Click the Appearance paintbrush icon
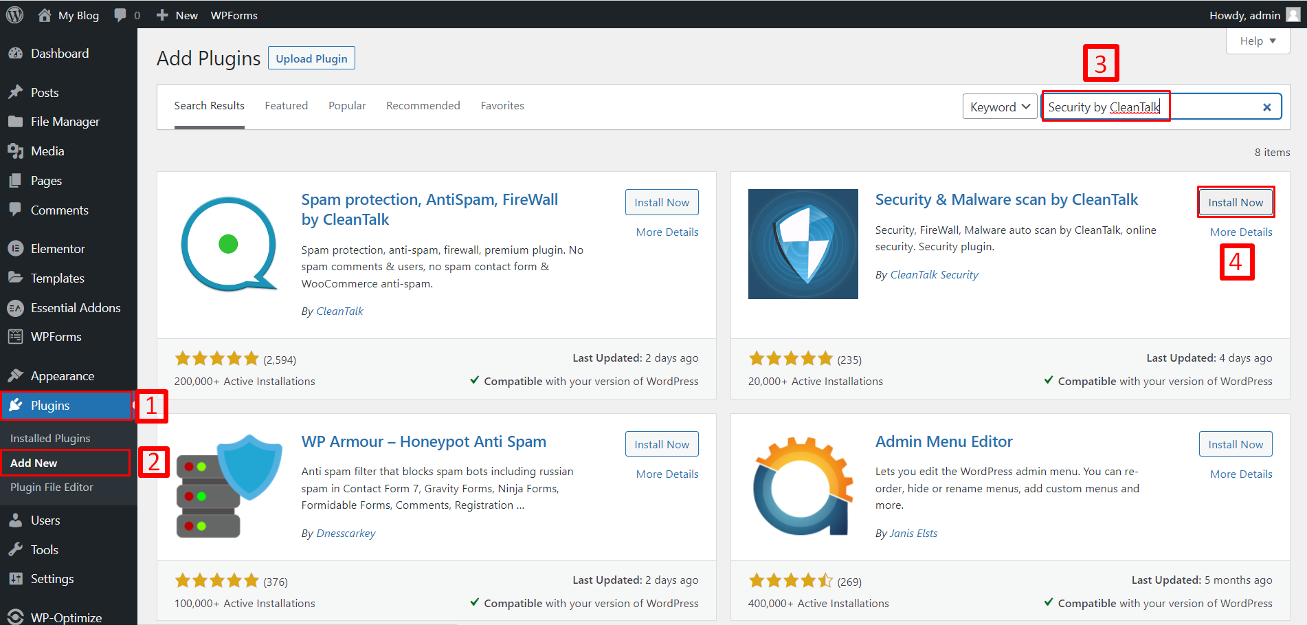 (15, 375)
